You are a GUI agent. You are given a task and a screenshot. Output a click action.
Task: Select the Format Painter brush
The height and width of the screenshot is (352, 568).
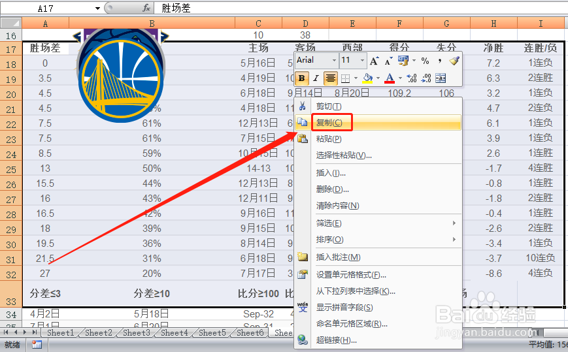(454, 61)
